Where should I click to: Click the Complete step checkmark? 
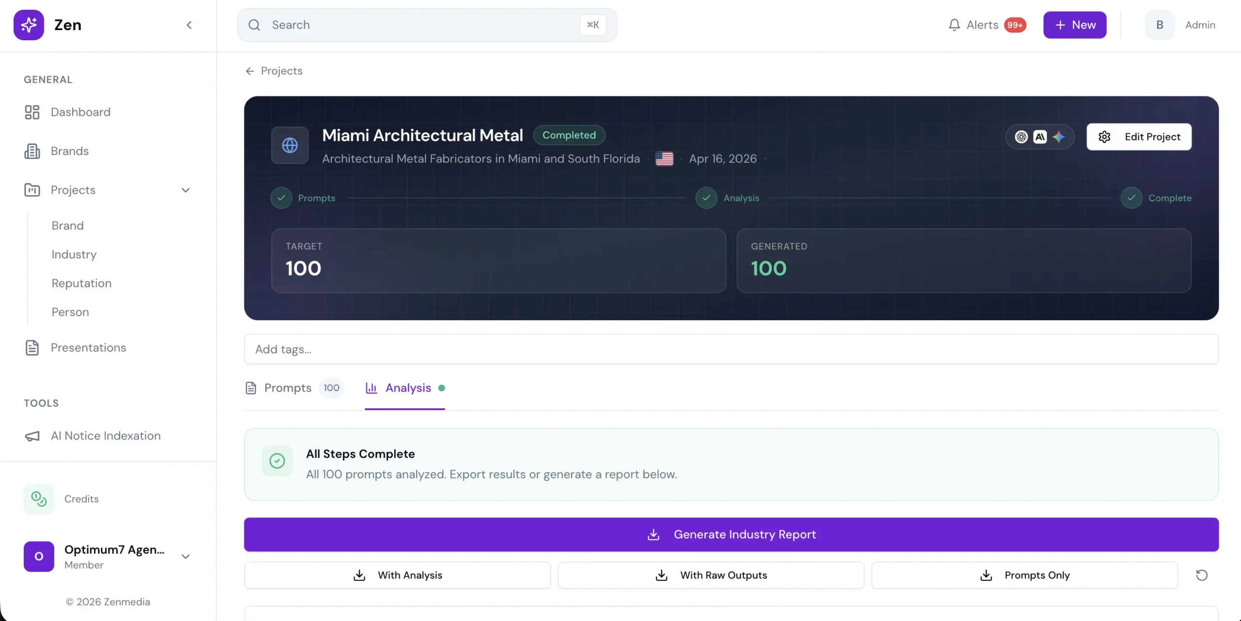click(x=1131, y=198)
